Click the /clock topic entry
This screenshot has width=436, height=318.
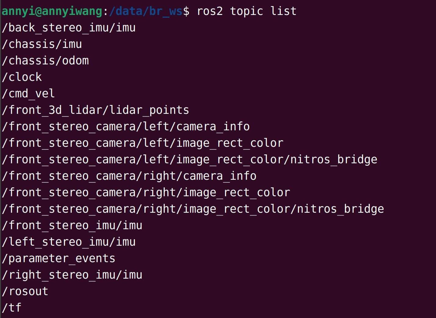(x=22, y=77)
